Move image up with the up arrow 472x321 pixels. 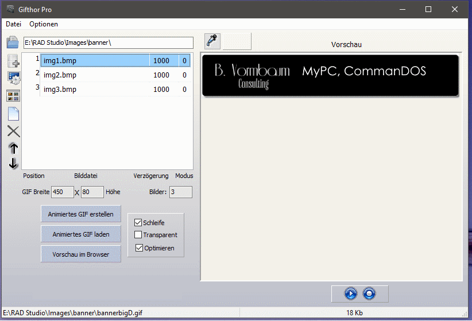point(14,148)
